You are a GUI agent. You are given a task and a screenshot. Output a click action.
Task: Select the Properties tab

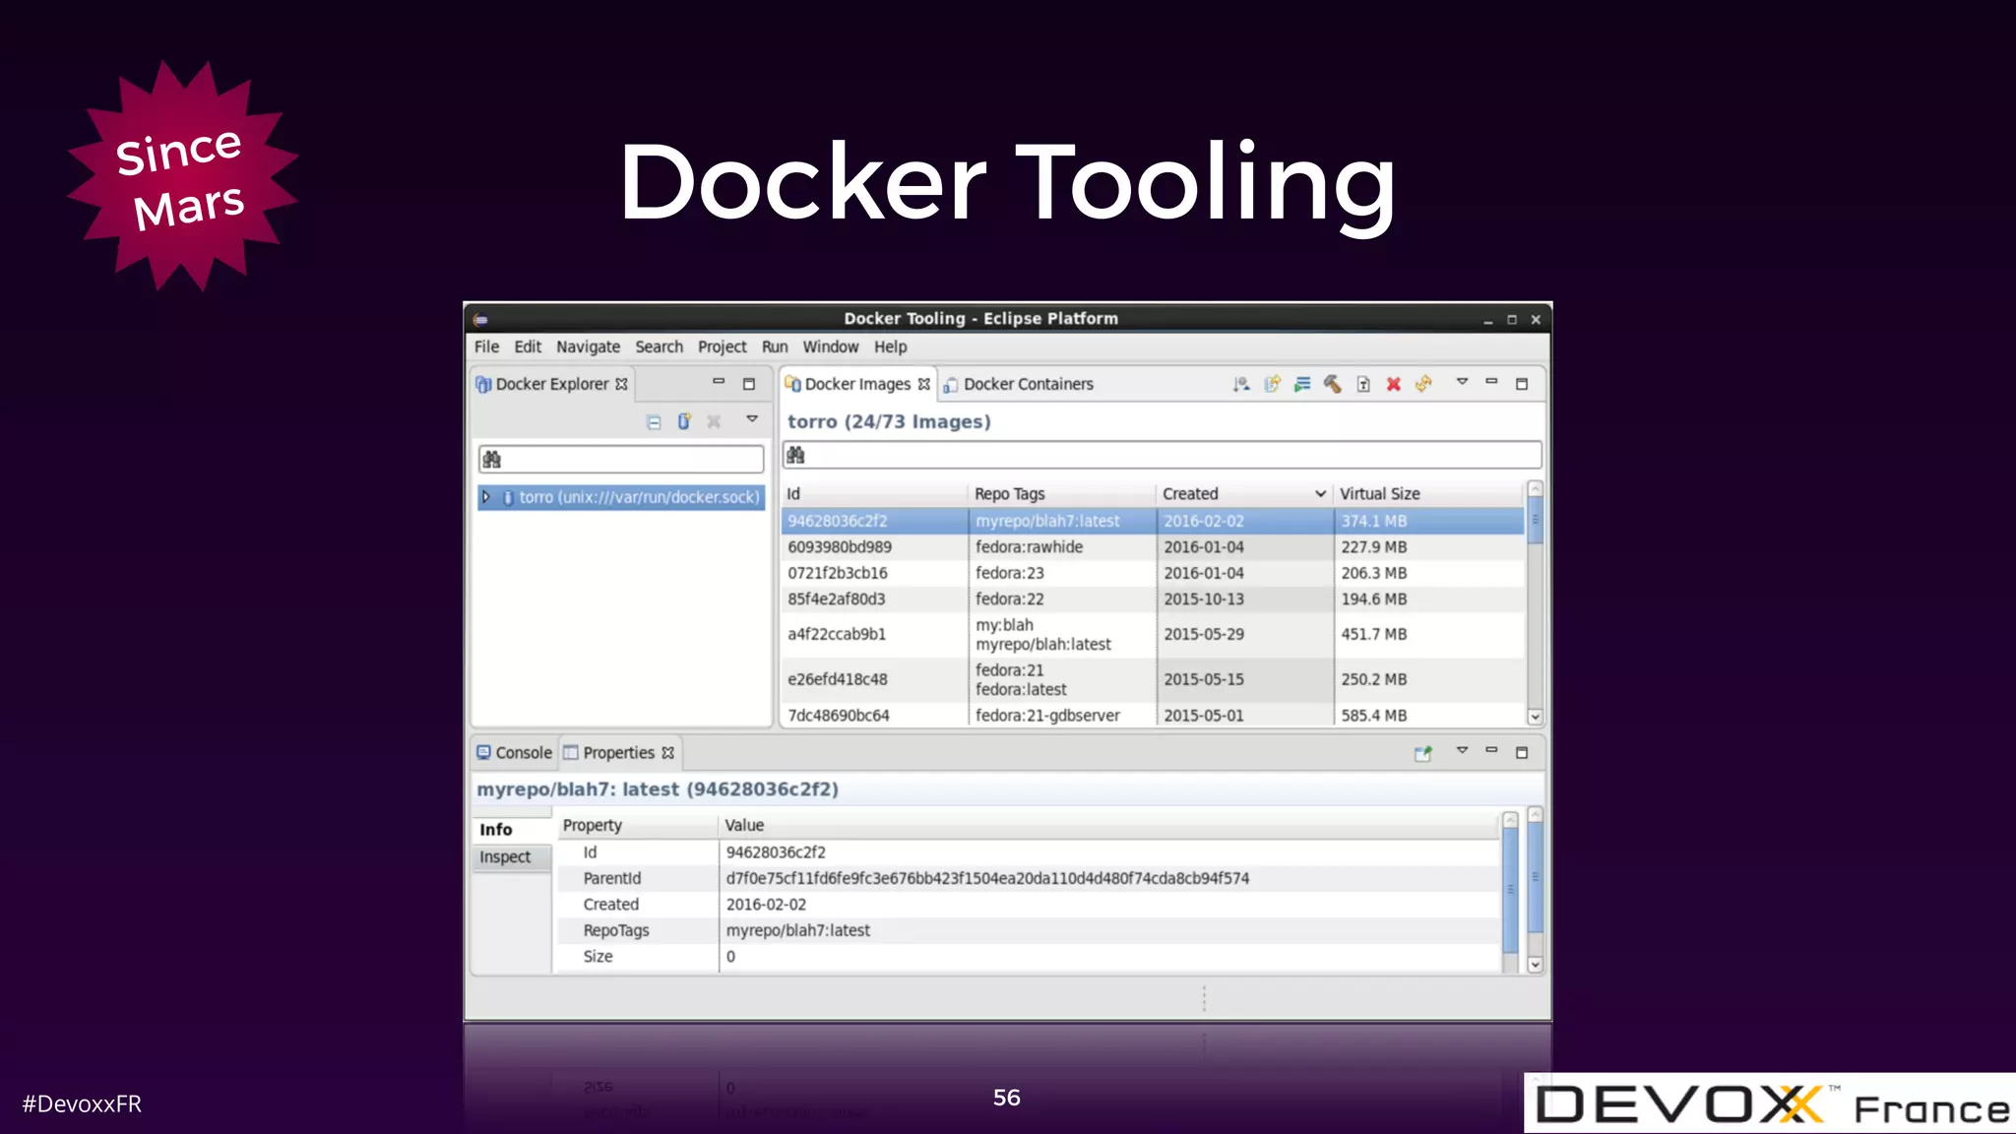click(x=619, y=753)
